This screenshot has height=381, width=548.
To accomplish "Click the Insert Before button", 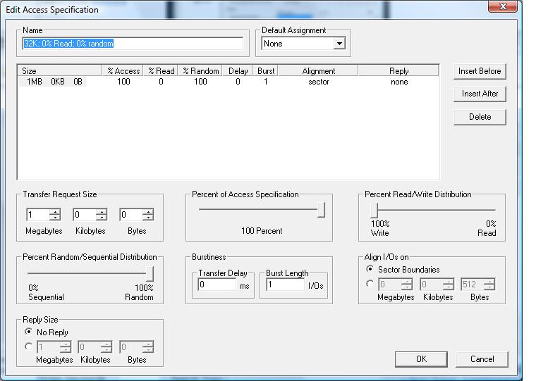I will click(x=480, y=71).
